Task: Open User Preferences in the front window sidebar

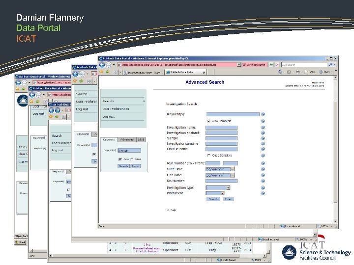Action: pyautogui.click(x=116, y=109)
